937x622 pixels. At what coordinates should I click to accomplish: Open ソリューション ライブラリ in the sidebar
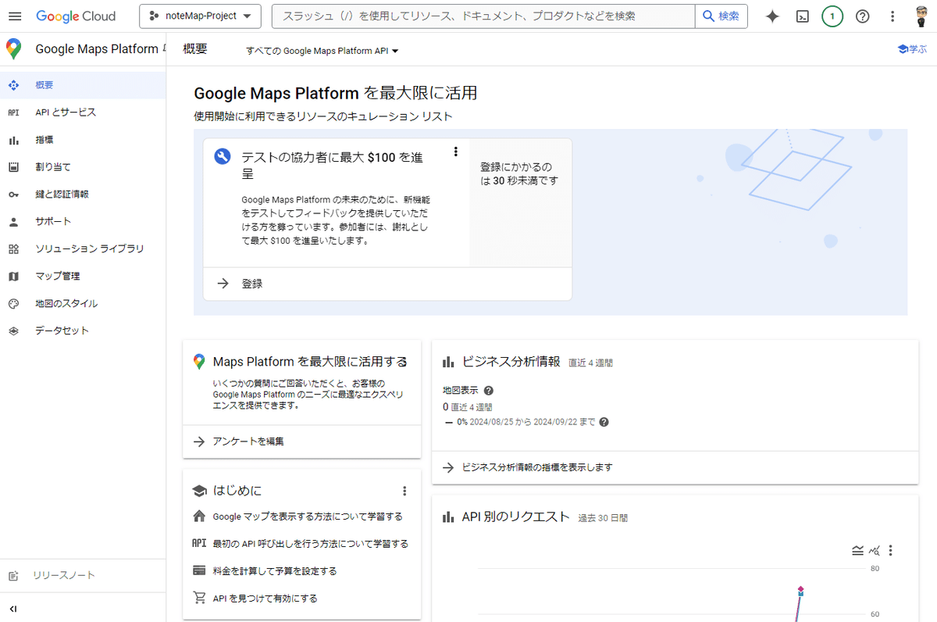coord(83,248)
